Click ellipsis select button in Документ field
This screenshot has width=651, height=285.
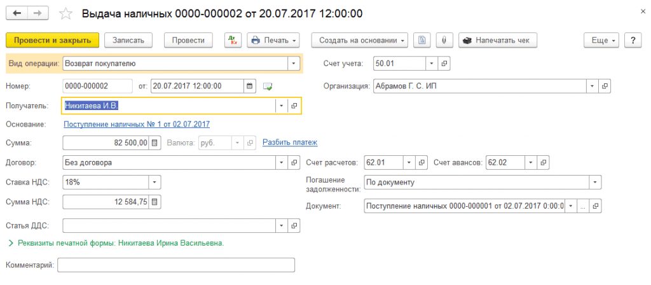coord(584,205)
